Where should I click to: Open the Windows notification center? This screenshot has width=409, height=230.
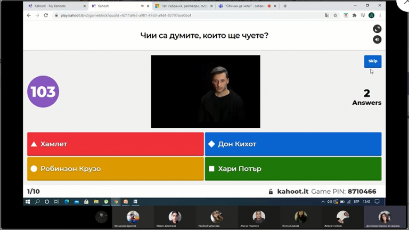coord(377,202)
